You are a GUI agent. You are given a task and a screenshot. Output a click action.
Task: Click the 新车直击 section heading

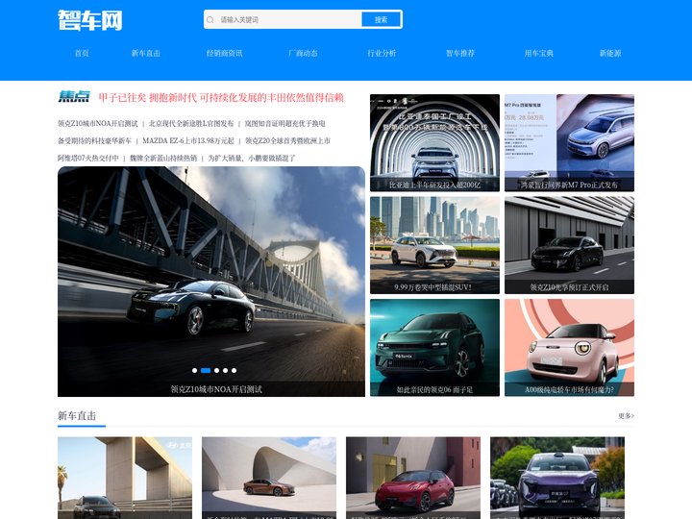tap(77, 416)
